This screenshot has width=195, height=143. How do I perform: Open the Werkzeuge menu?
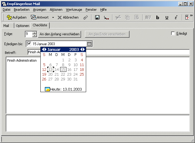(74, 10)
